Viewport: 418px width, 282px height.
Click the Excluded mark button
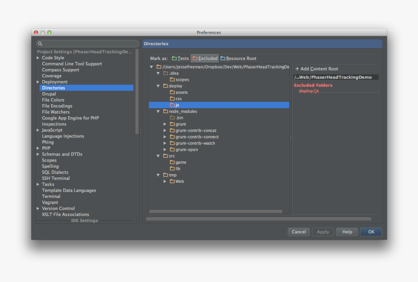click(x=205, y=58)
